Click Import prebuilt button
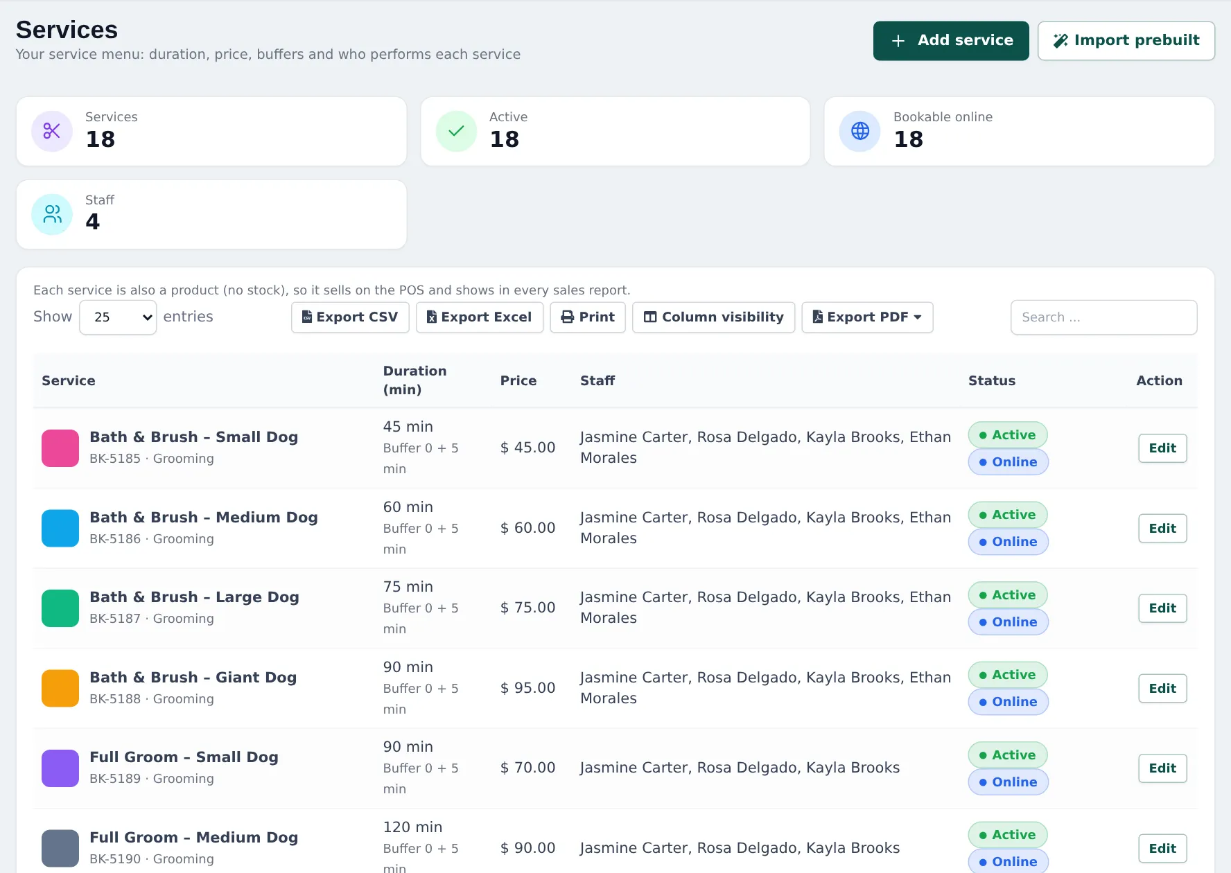Viewport: 1231px width, 873px height. tap(1126, 41)
